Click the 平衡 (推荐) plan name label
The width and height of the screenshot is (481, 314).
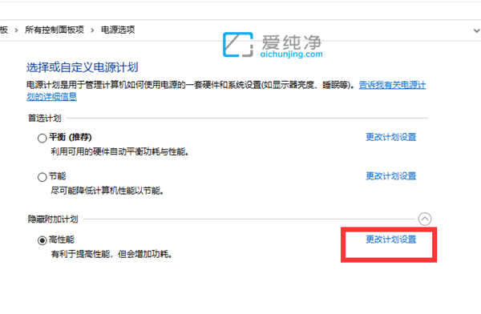click(71, 137)
